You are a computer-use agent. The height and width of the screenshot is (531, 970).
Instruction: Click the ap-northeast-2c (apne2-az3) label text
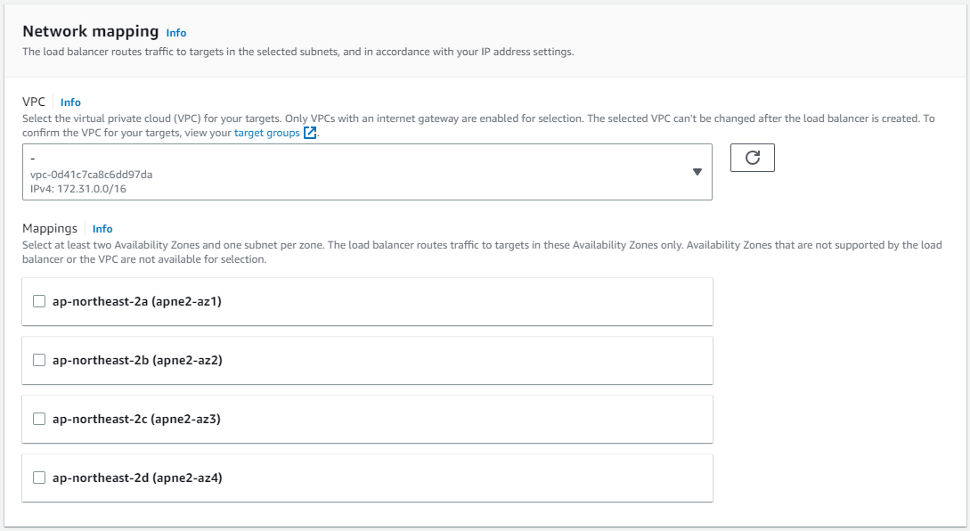click(136, 419)
